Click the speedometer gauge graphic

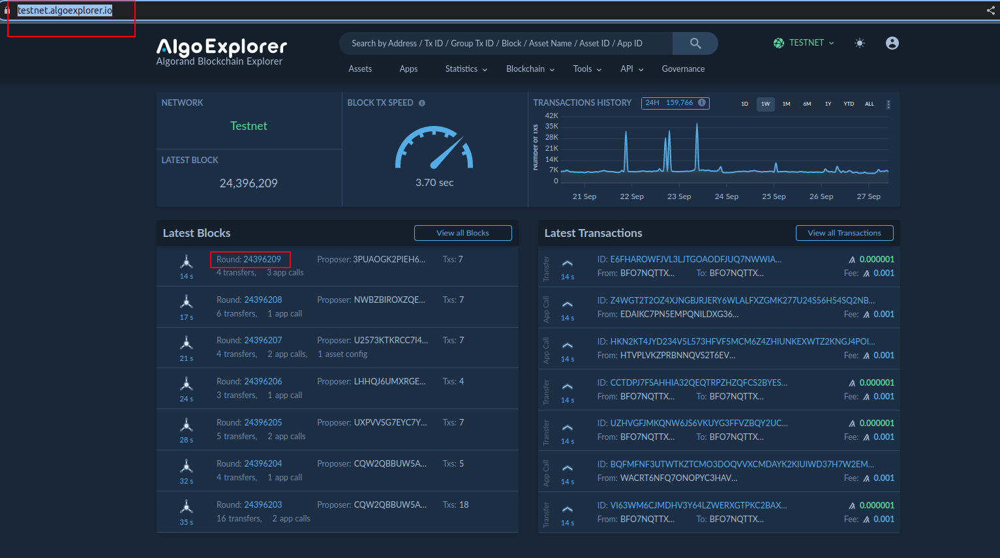(x=434, y=147)
